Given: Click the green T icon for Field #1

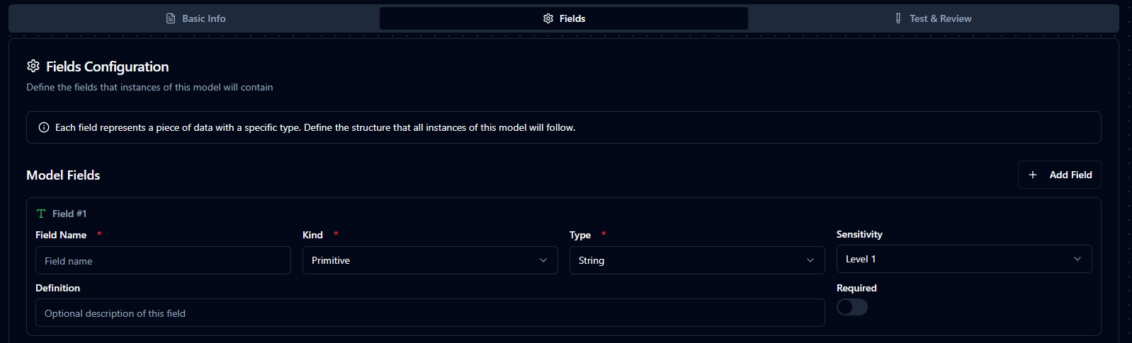Looking at the screenshot, I should click(x=41, y=214).
